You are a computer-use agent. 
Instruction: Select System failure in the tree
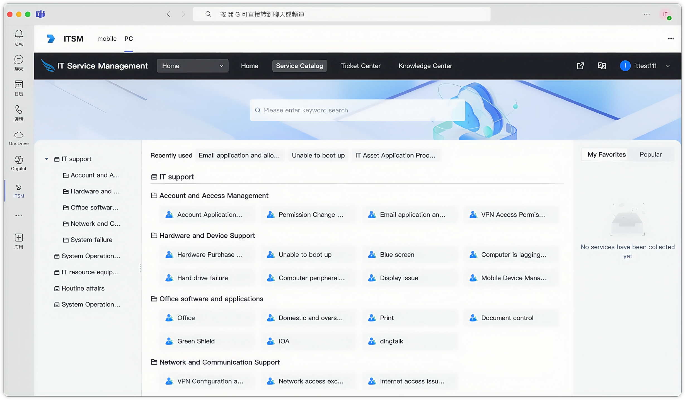(91, 240)
